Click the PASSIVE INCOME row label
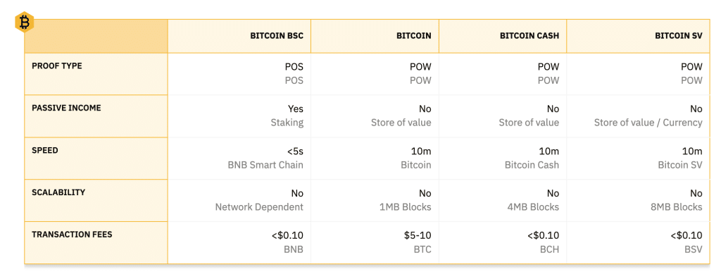This screenshot has height=279, width=721. coord(66,108)
